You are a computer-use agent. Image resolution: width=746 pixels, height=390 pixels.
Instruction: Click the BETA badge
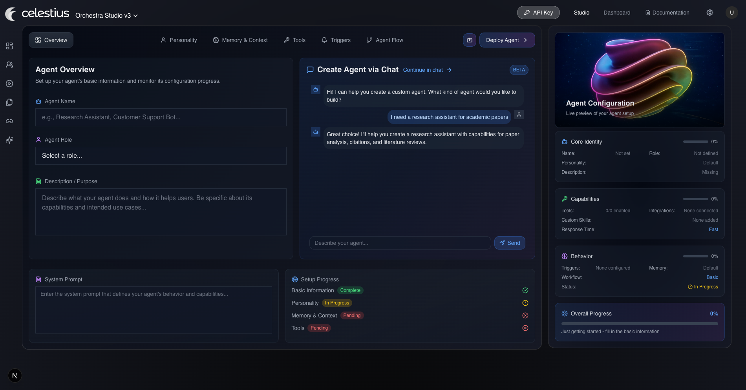[x=519, y=70]
